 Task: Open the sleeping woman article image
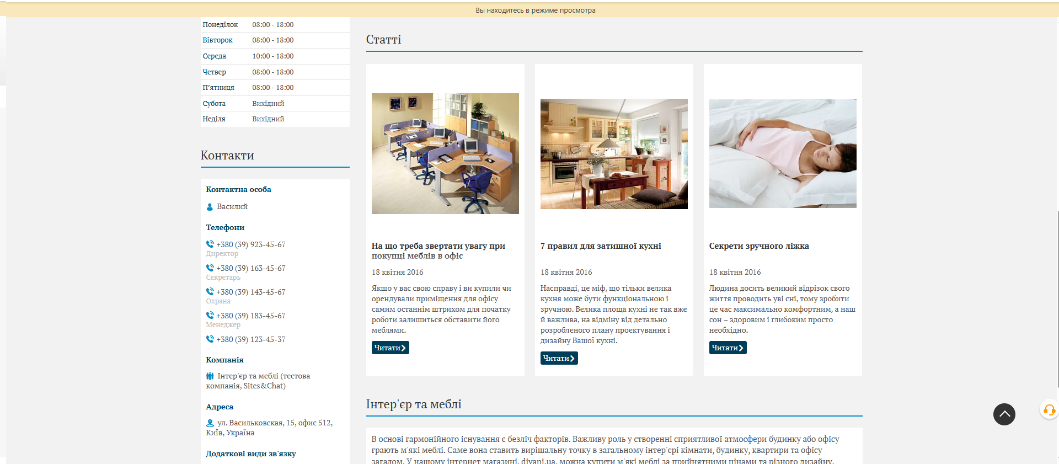point(783,153)
